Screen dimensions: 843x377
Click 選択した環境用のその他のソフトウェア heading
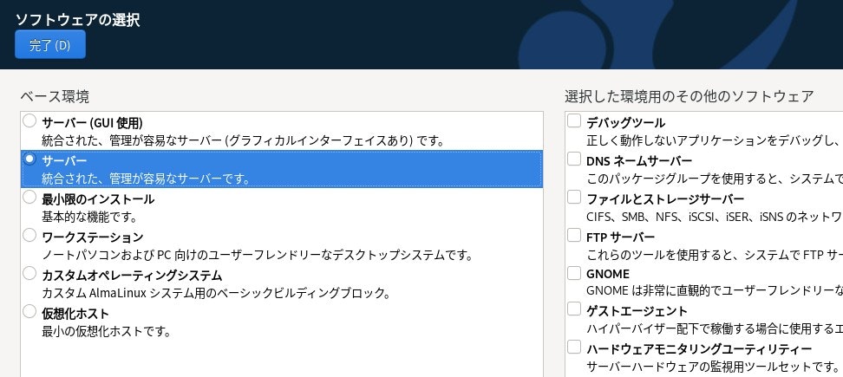pos(689,97)
